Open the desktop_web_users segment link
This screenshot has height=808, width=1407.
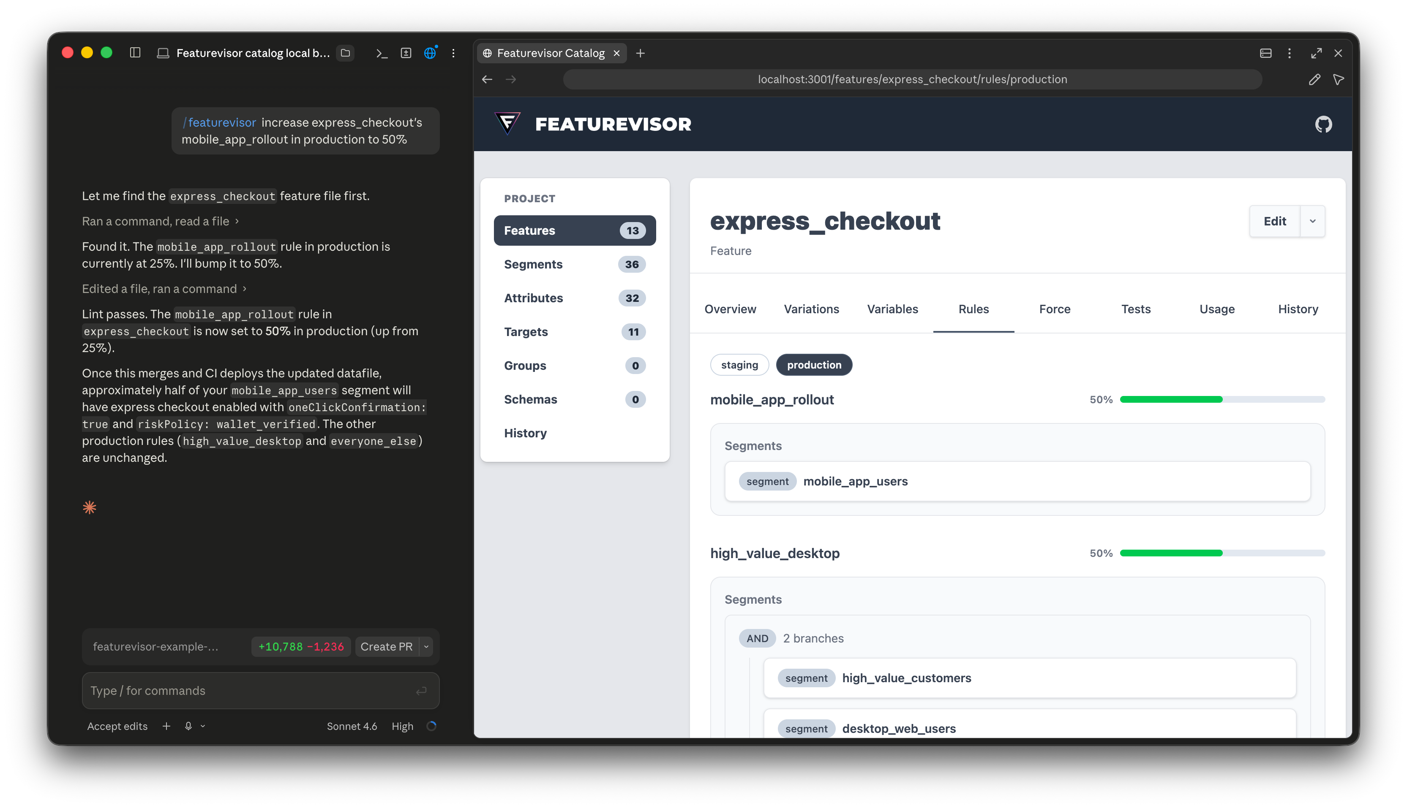tap(898, 729)
